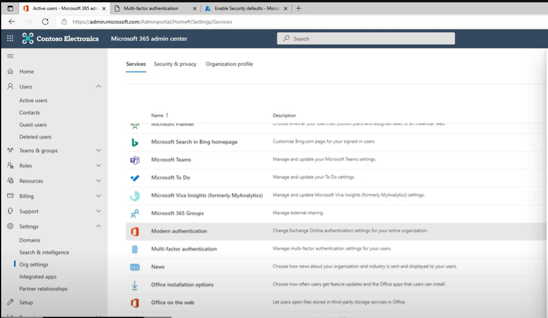Open Search & intelligence under Settings
Image resolution: width=548 pixels, height=318 pixels.
click(44, 253)
